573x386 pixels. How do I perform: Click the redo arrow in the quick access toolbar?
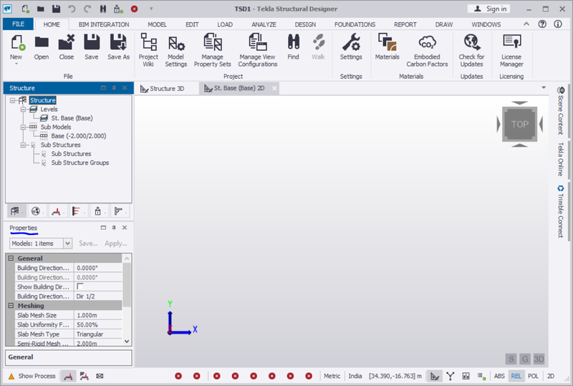87,9
